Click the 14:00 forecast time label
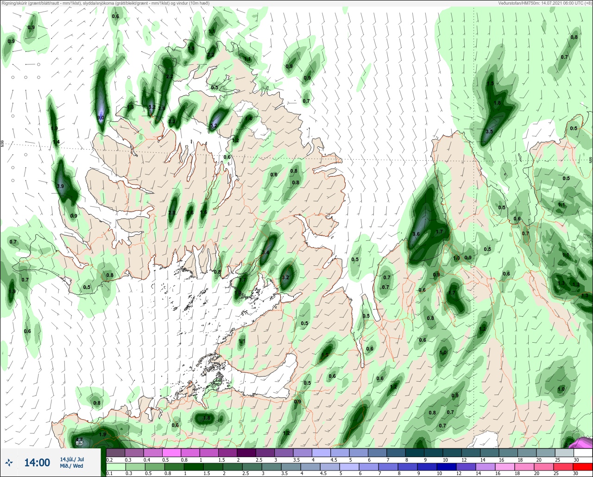Screen dimensions: 593x477 (x=37, y=463)
